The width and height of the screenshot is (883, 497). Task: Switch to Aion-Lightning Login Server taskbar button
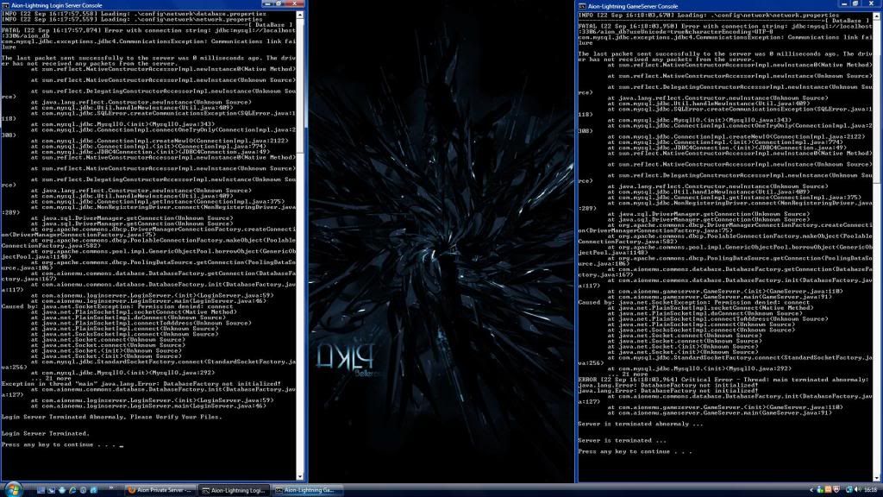[233, 489]
